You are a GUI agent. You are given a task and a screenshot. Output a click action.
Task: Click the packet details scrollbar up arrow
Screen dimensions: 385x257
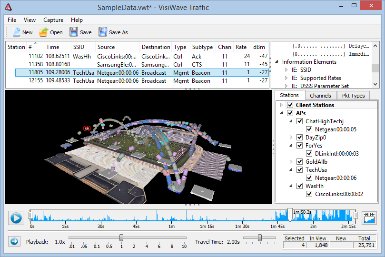(x=375, y=46)
